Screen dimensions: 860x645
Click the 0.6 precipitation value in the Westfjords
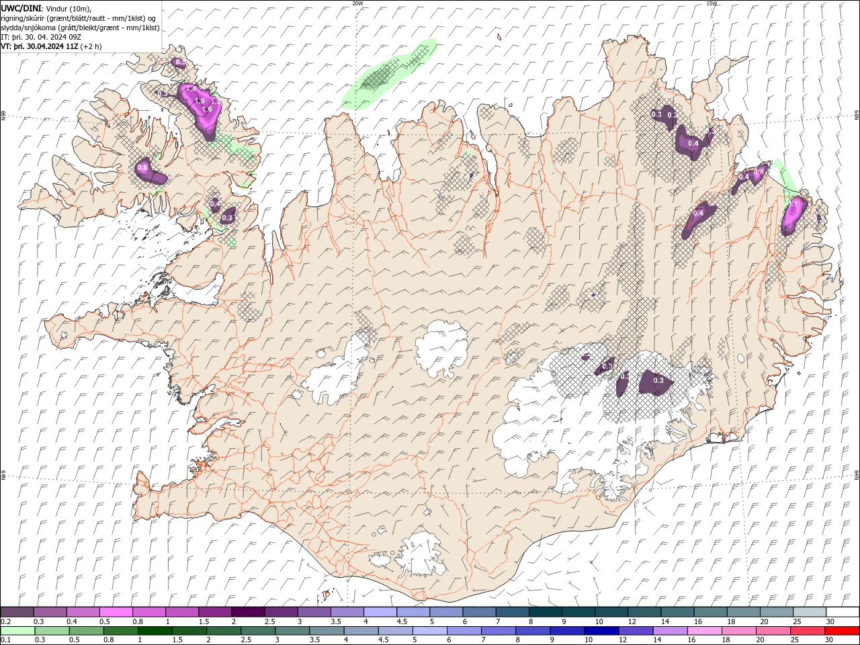pyautogui.click(x=142, y=168)
